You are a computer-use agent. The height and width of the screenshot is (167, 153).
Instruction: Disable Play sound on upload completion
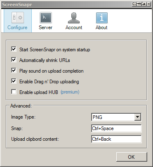(14, 71)
